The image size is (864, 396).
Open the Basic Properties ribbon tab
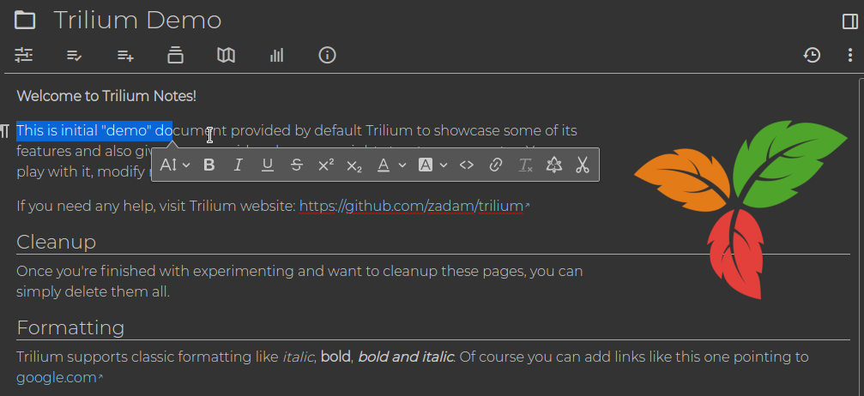24,56
